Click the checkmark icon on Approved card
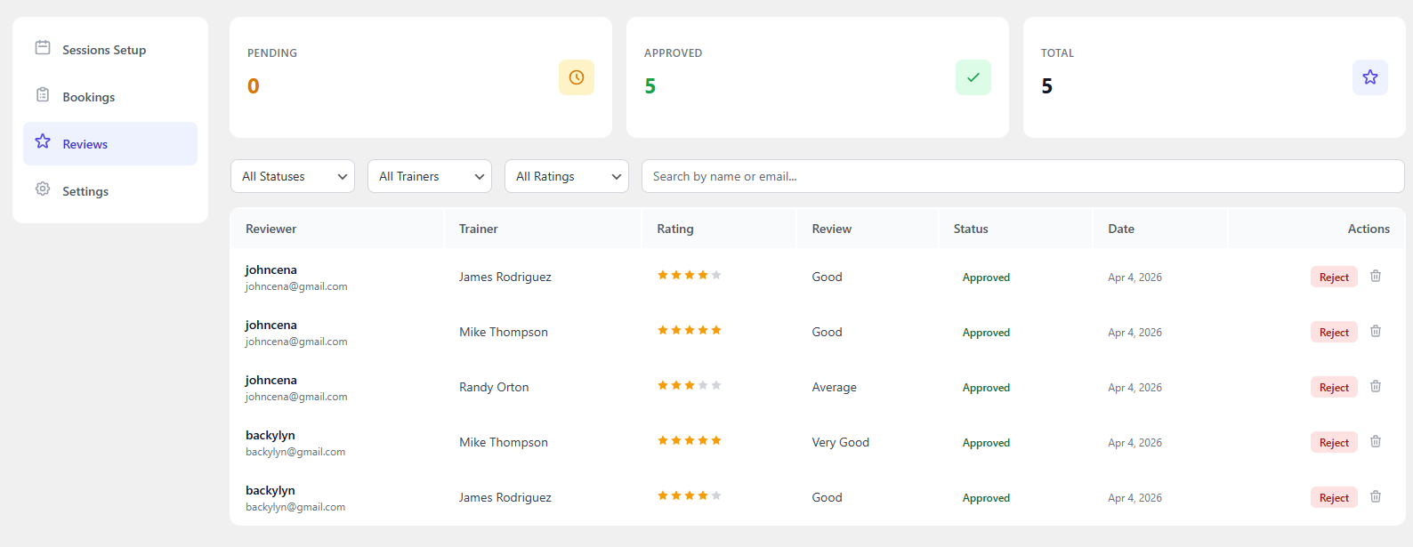The image size is (1413, 547). [973, 77]
